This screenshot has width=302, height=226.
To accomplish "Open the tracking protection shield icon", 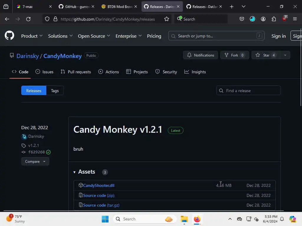I will [47, 19].
